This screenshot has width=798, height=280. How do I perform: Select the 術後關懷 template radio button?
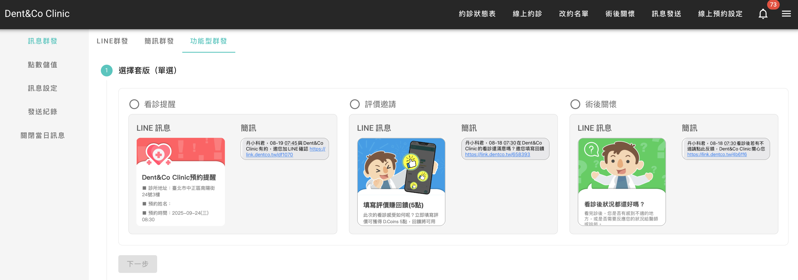pos(575,104)
